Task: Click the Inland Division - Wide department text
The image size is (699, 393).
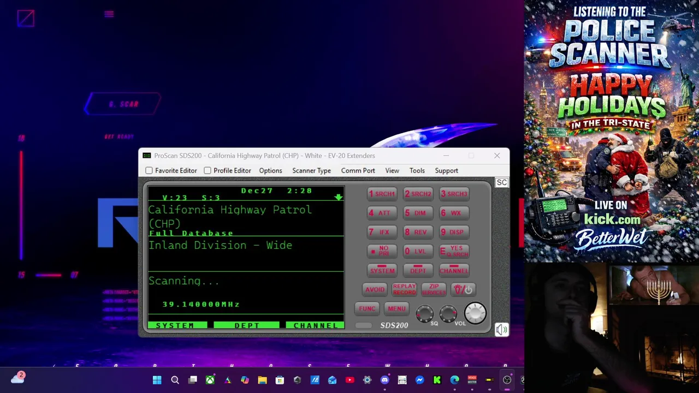Action: coord(220,246)
